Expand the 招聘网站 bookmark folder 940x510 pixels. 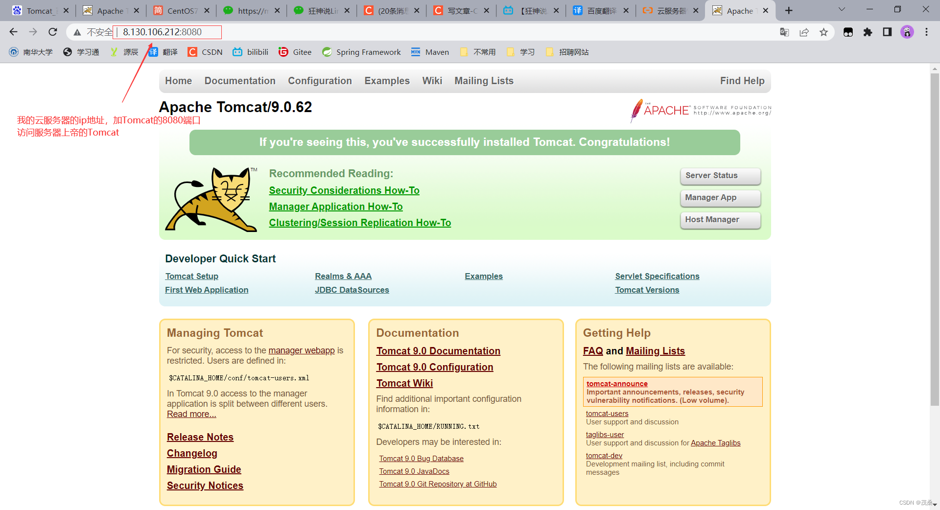pyautogui.click(x=567, y=52)
